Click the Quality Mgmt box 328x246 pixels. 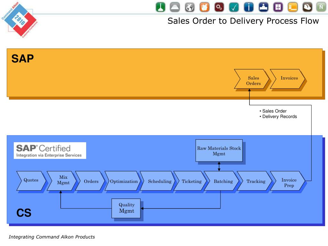click(126, 208)
